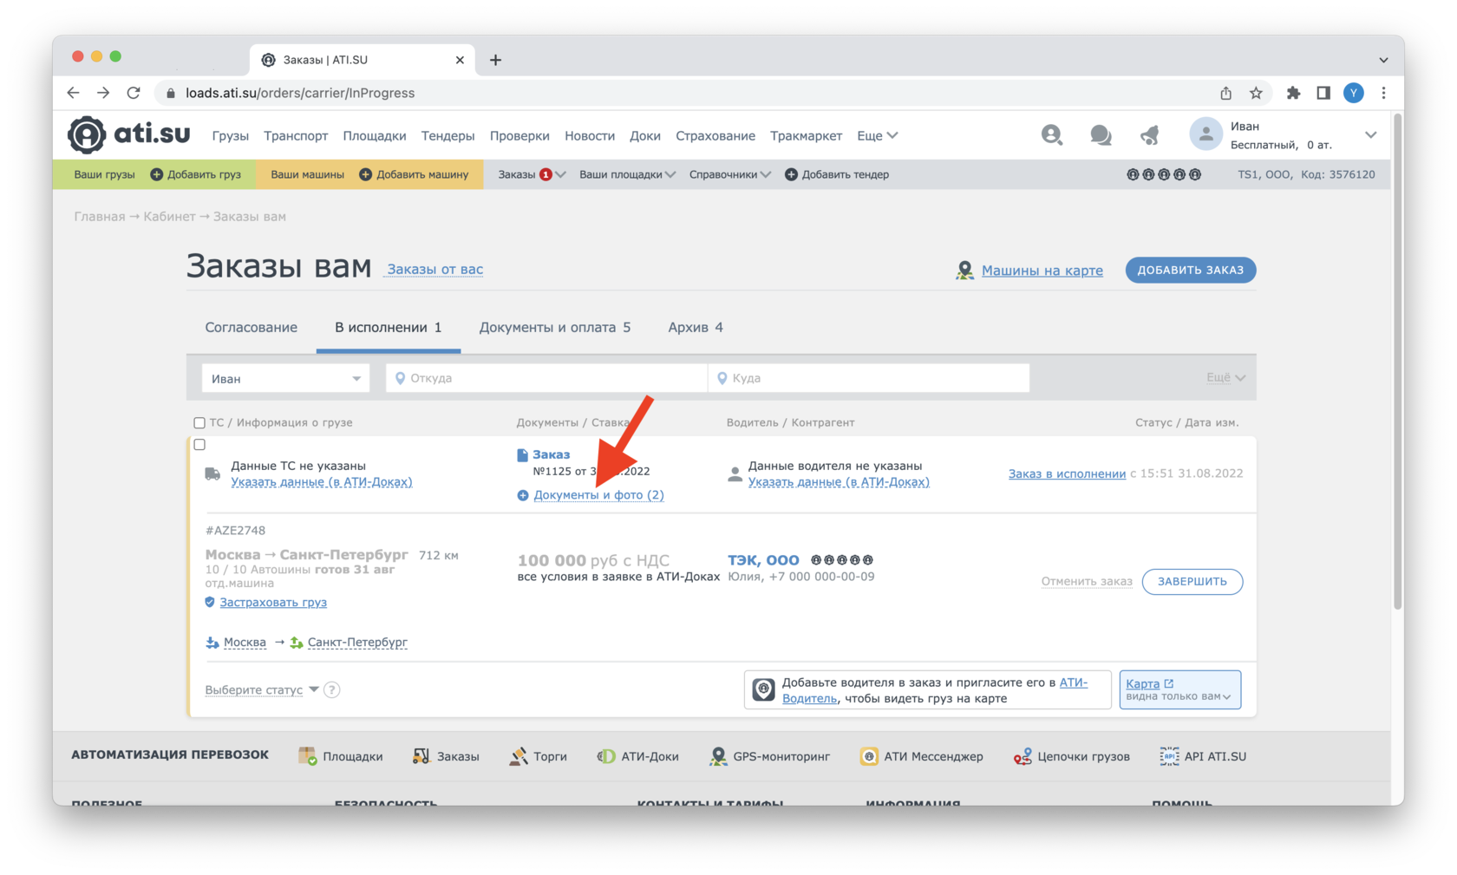Click Застраховать груз link
The height and width of the screenshot is (875, 1457).
tap(273, 603)
